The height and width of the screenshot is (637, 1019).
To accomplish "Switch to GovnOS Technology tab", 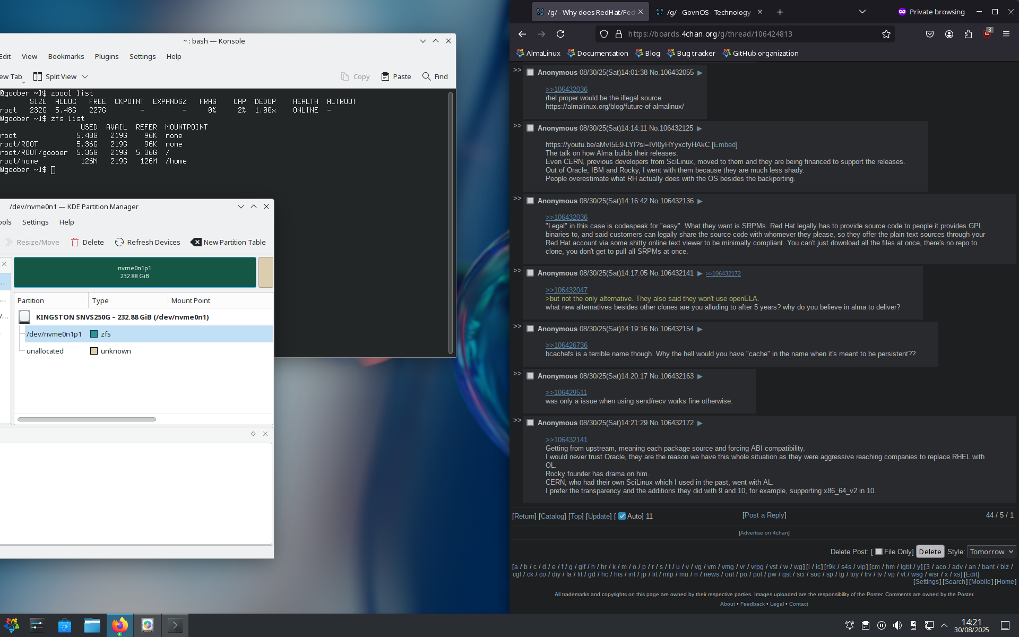I will click(x=709, y=12).
